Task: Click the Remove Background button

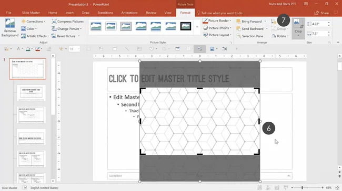Action: pos(10,28)
